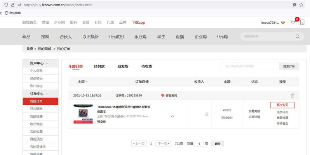
Task: Open 修改密码 in sidebar
Action: point(36,78)
